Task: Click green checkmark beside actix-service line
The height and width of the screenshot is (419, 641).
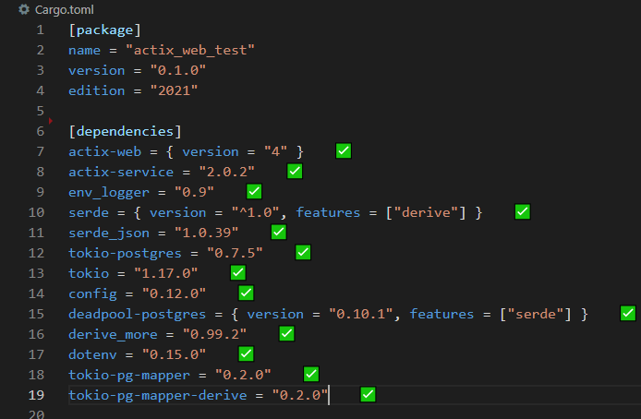Action: [x=295, y=171]
